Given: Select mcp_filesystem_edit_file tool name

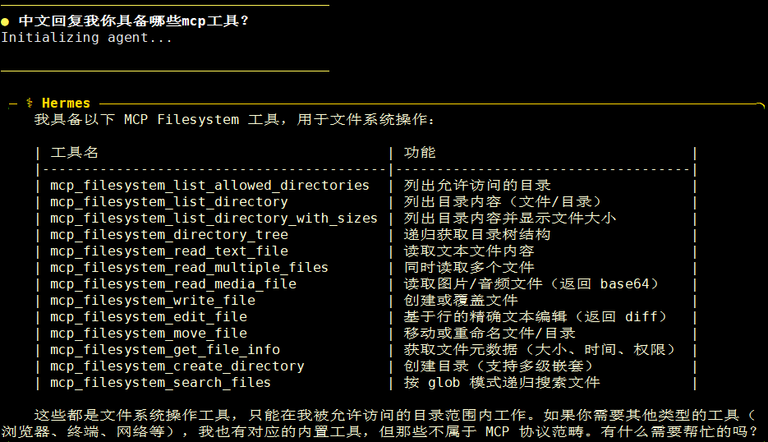Looking at the screenshot, I should tap(149, 316).
